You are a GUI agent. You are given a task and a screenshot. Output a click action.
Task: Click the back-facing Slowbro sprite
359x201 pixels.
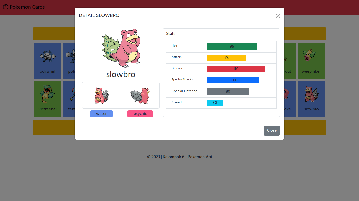click(x=140, y=95)
